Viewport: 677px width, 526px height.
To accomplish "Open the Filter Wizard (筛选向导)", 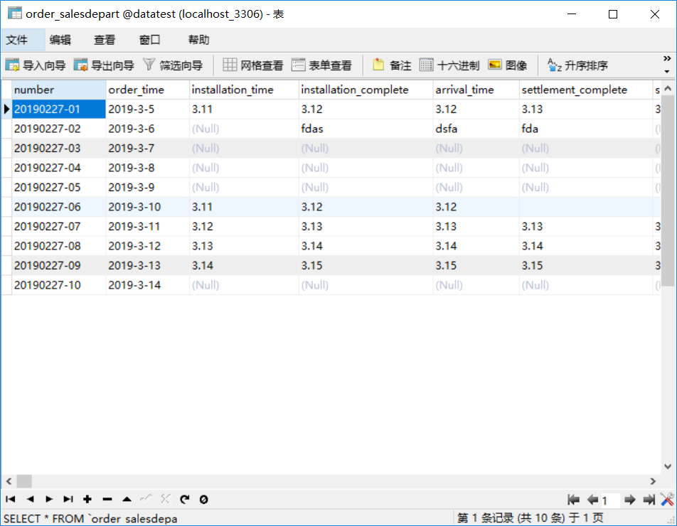I will click(173, 65).
